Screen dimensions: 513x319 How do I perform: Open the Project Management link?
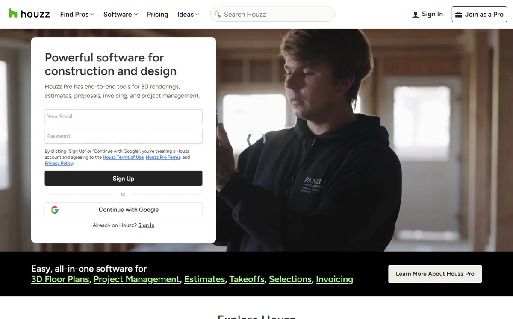(x=136, y=279)
